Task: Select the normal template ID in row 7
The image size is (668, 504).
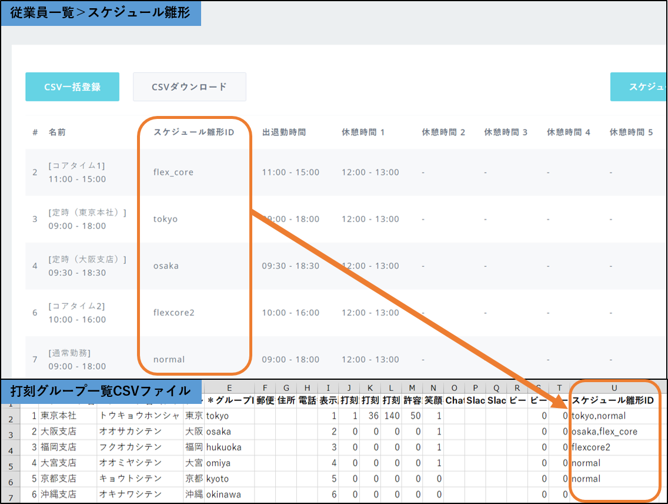Action: pos(169,359)
